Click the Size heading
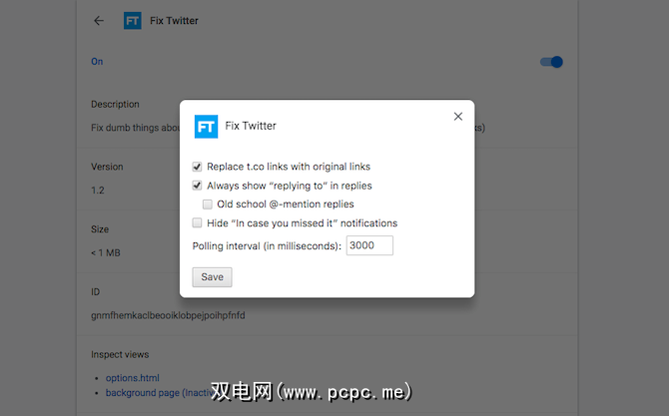Screen dimensions: 669x416 (x=100, y=229)
